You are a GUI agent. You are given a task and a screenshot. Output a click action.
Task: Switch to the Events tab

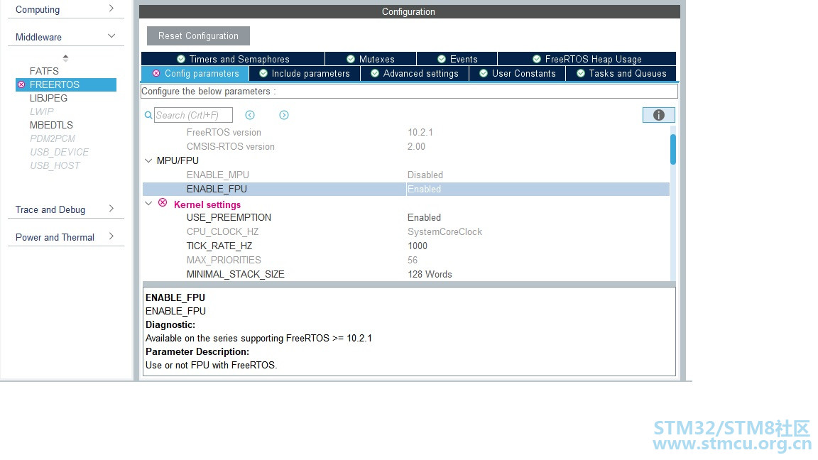click(x=457, y=59)
